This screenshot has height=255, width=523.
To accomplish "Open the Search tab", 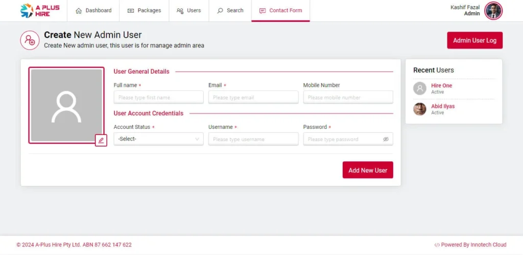I will point(230,11).
